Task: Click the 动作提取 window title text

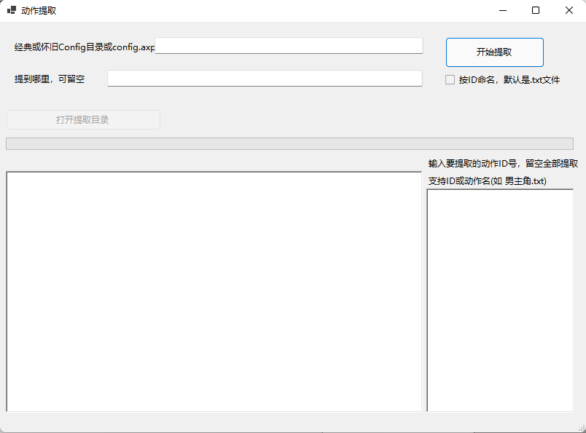Action: click(x=39, y=10)
